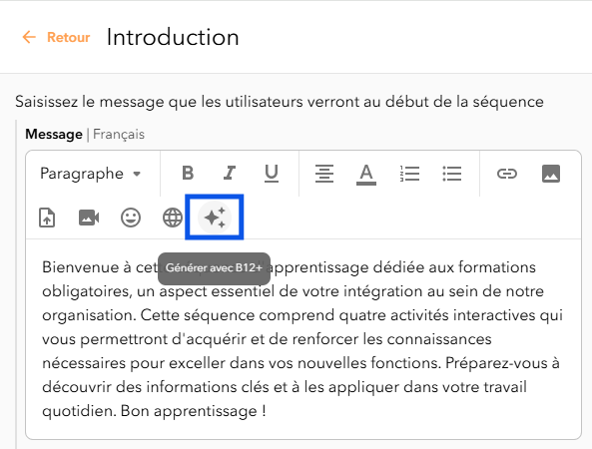
Task: Click inside the welcome message text area
Action: tap(303, 339)
